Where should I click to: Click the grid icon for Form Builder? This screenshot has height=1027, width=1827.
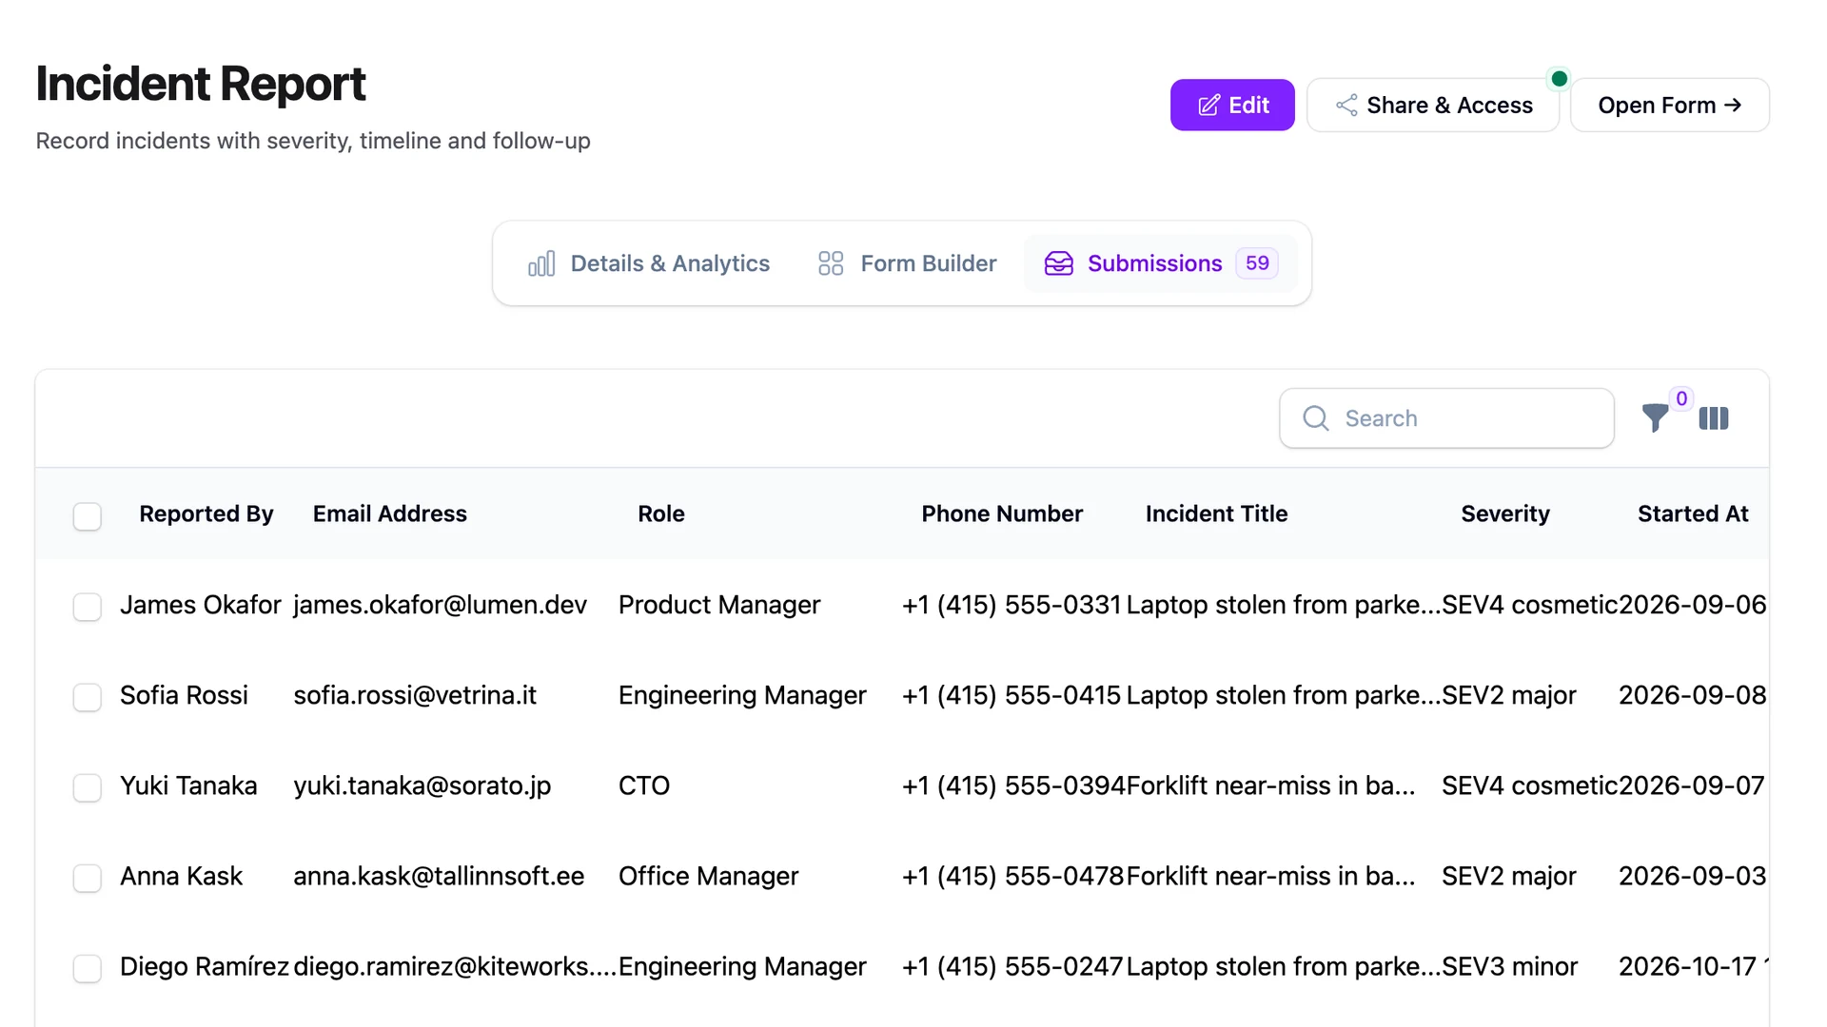click(x=831, y=263)
